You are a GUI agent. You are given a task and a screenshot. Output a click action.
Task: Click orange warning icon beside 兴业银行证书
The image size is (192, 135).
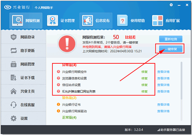[59, 104]
